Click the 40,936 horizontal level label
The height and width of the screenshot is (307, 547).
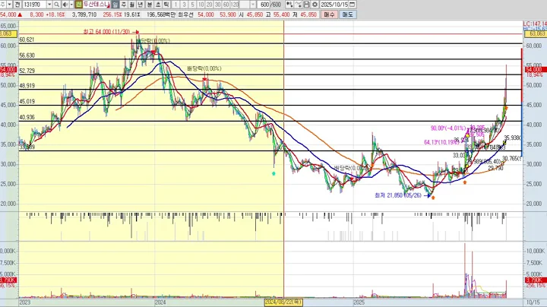[x=27, y=117]
